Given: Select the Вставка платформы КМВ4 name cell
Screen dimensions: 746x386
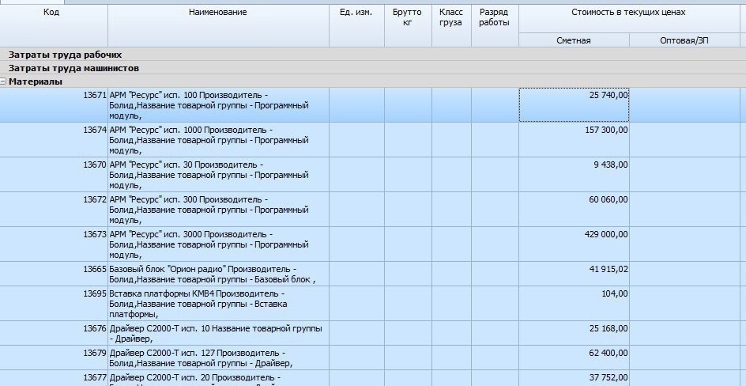Looking at the screenshot, I should coord(219,303).
